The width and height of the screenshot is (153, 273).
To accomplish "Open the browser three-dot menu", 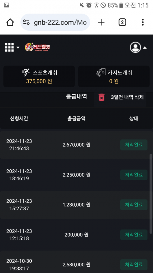I will (143, 23).
